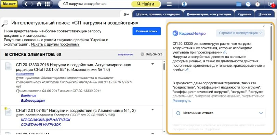
Task: Open the home page icon
Action: pos(39,4)
